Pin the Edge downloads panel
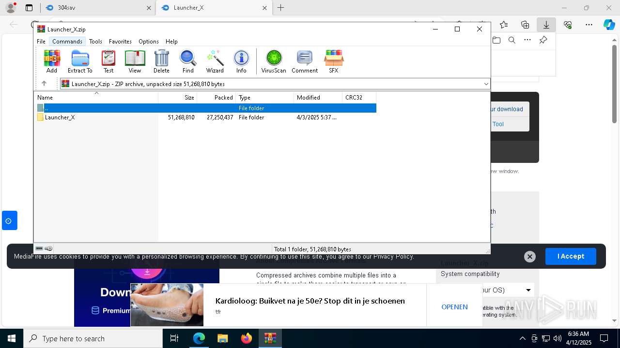The height and width of the screenshot is (348, 620). coord(543,40)
